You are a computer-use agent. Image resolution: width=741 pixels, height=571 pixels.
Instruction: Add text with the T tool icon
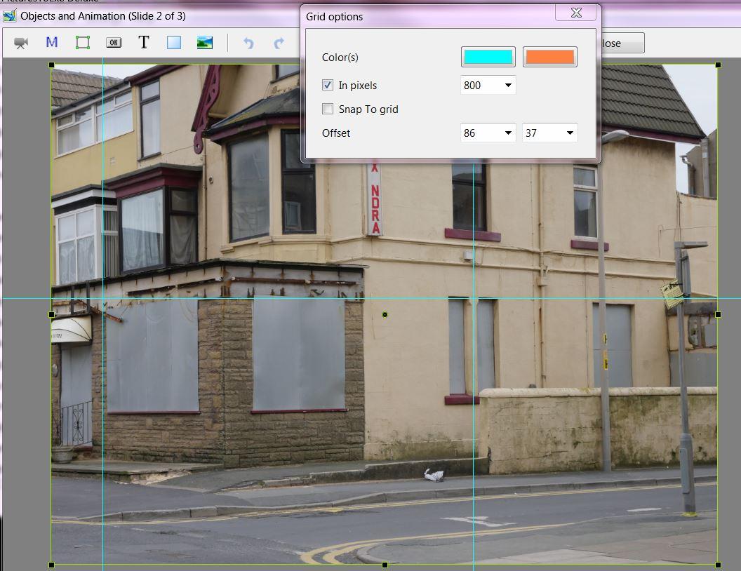(x=144, y=43)
